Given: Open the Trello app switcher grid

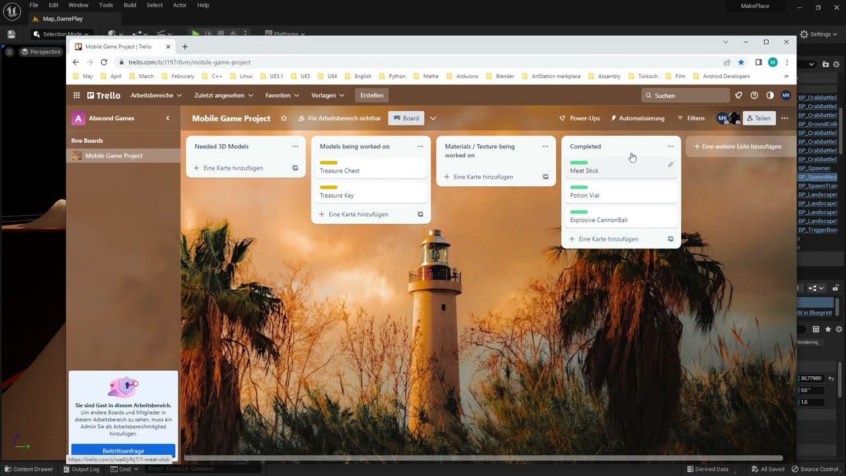Looking at the screenshot, I should point(77,95).
